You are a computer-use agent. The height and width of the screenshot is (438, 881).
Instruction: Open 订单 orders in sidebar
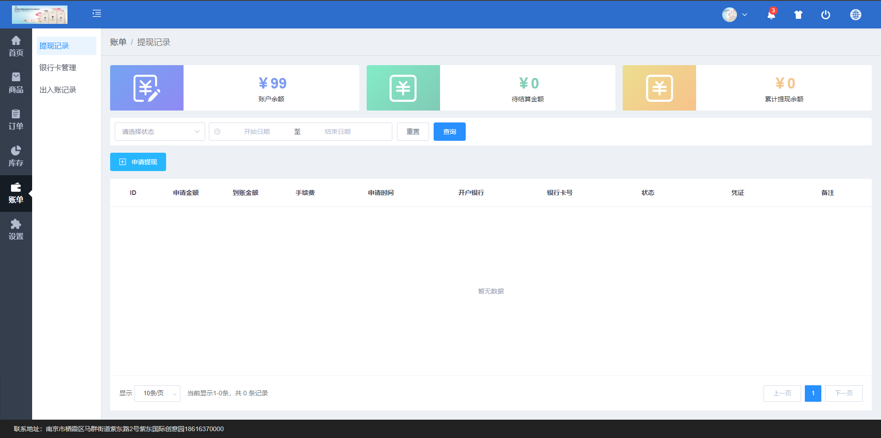coord(16,120)
